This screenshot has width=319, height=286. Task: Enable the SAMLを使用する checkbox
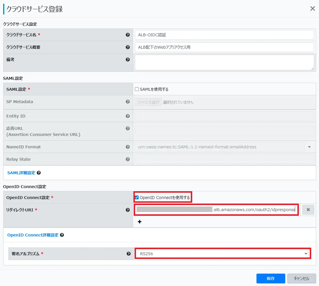point(137,89)
